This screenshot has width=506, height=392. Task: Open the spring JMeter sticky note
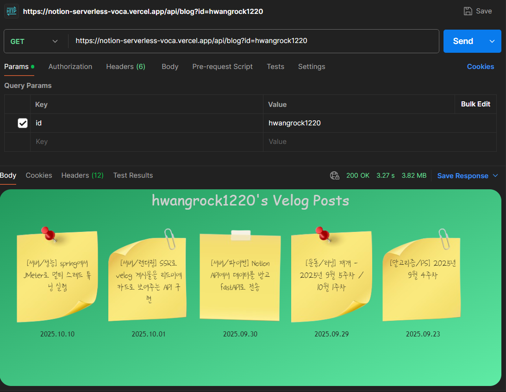[x=57, y=276]
